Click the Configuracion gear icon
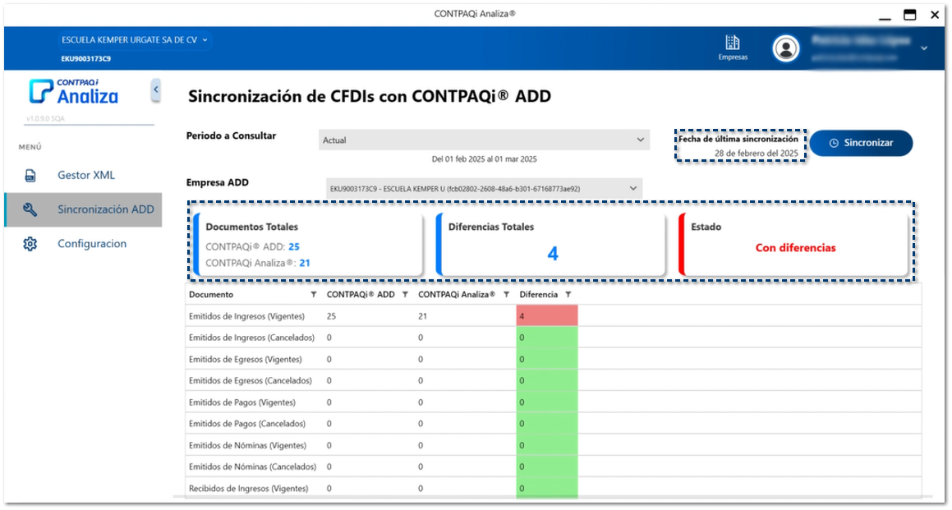The height and width of the screenshot is (510, 952). tap(30, 243)
